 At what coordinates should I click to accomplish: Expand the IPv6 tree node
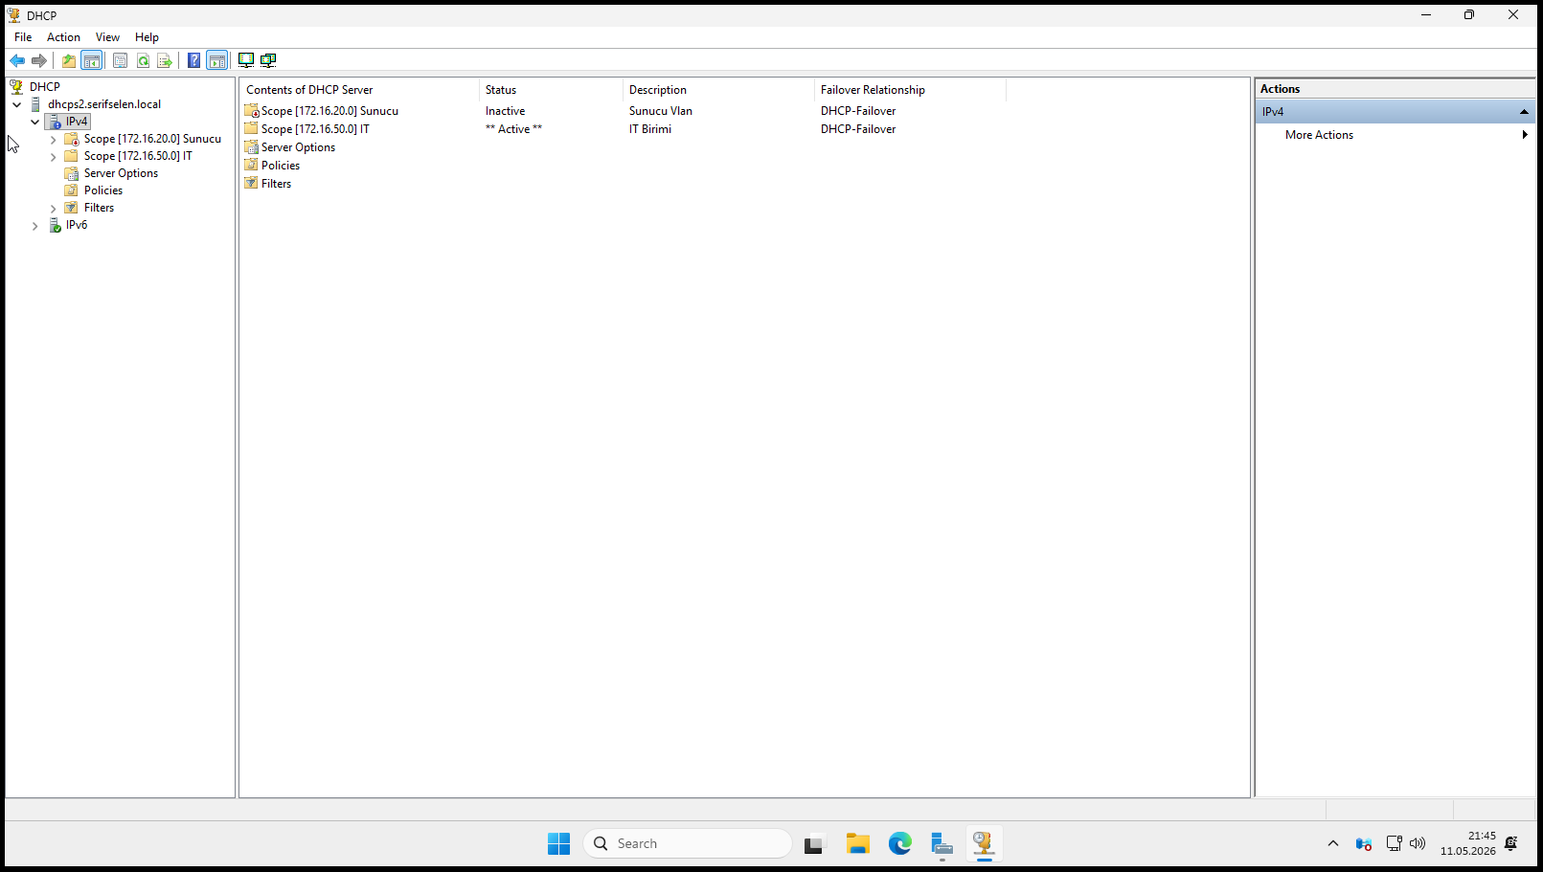coord(35,226)
